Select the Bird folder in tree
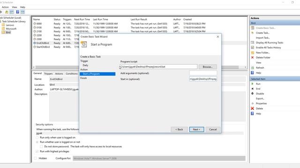 [8, 32]
